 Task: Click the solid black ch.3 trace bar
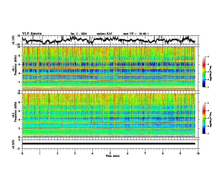[x=109, y=144]
